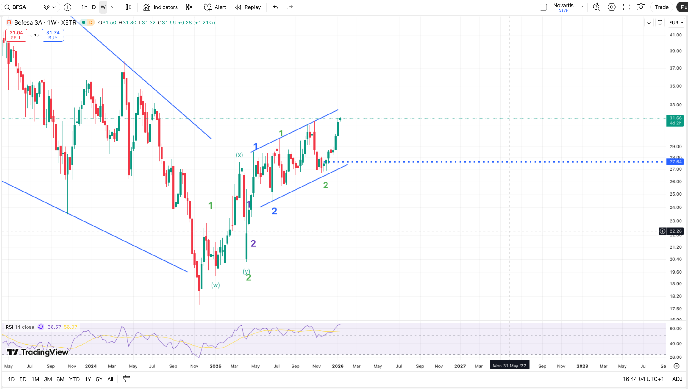Open Go to date calendar icon

127,379
